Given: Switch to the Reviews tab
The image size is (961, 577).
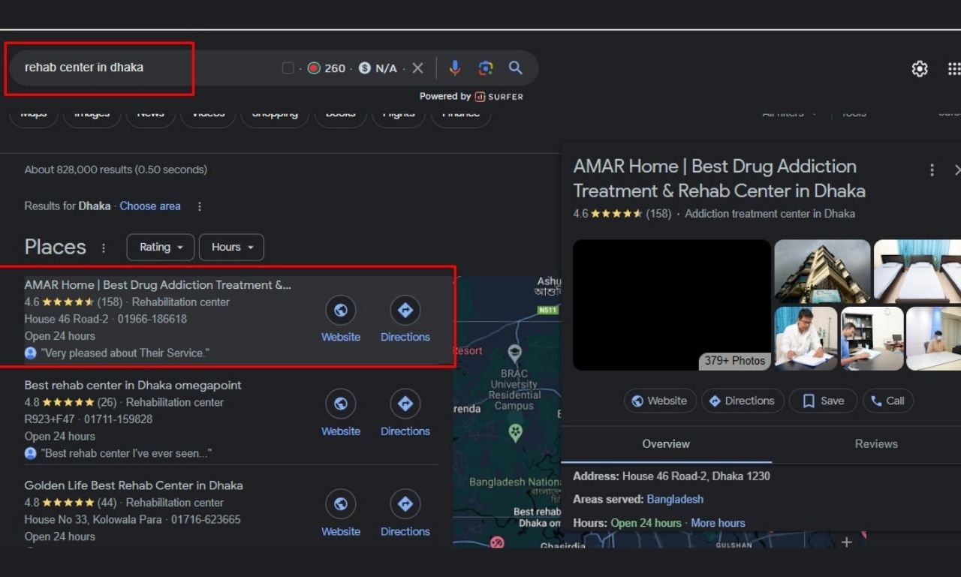Looking at the screenshot, I should click(x=876, y=444).
